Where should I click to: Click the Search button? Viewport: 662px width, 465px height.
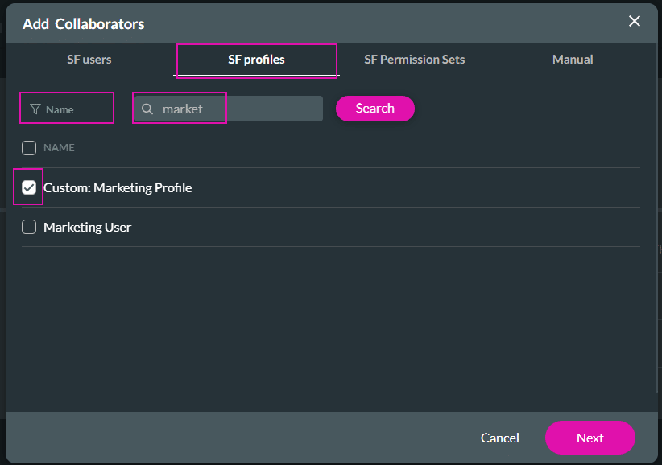point(374,108)
